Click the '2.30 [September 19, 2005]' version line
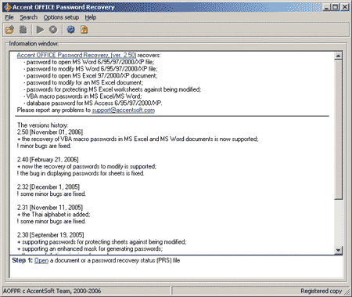The height and width of the screenshot is (297, 352). pyautogui.click(x=50, y=235)
